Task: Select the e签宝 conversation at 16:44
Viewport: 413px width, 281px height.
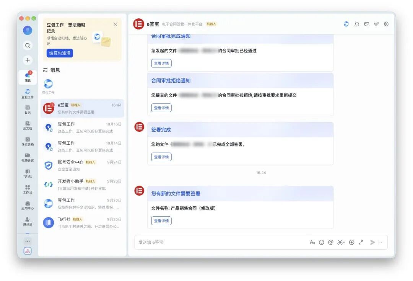Action: [82, 108]
